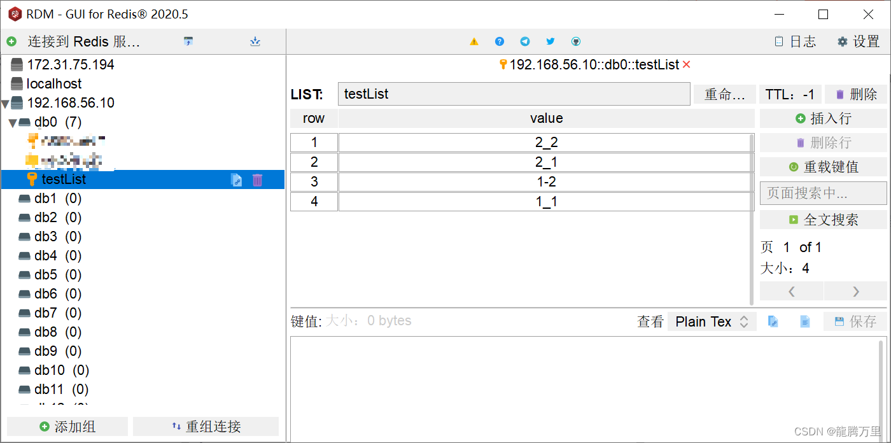Image resolution: width=891 pixels, height=443 pixels.
Task: Click the 重载键值 reload value button
Action: 823,167
